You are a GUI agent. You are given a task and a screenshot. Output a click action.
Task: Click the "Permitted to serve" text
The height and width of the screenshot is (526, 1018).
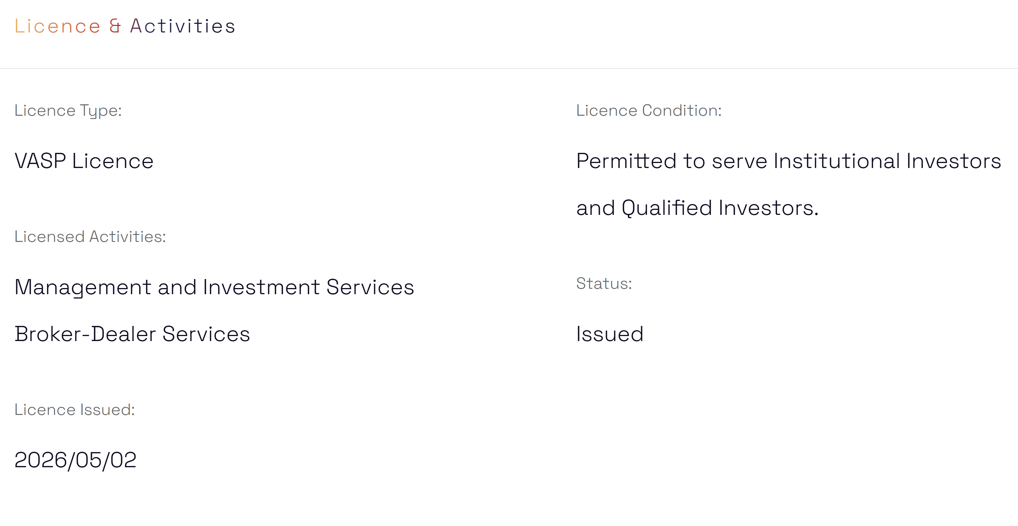point(641,161)
